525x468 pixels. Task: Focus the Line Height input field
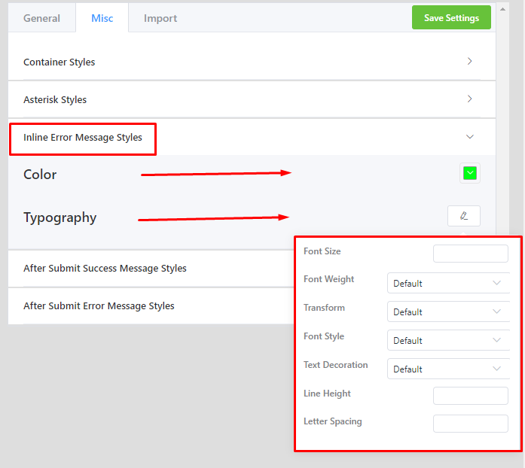click(471, 396)
